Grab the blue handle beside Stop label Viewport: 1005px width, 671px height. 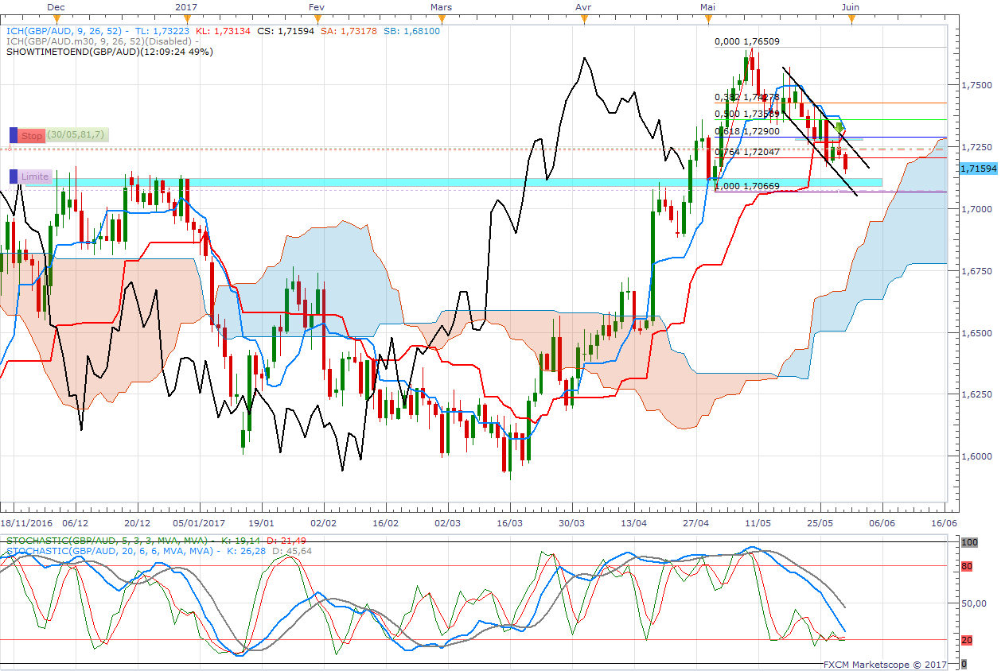pos(13,135)
